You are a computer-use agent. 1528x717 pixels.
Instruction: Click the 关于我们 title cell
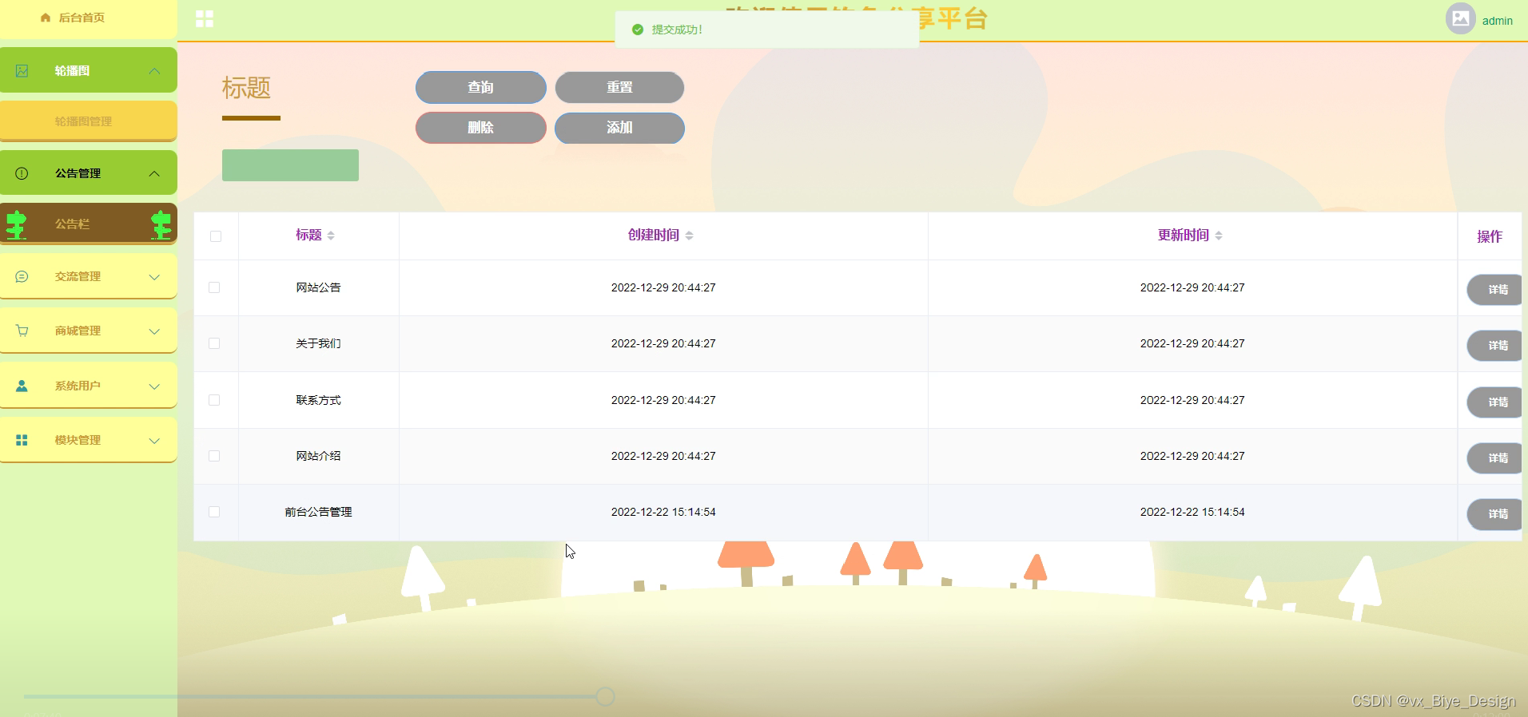point(318,343)
